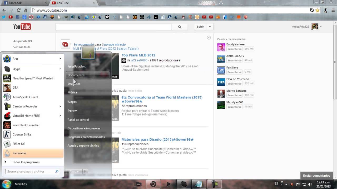Click the Windows Start orb

pos(6,184)
